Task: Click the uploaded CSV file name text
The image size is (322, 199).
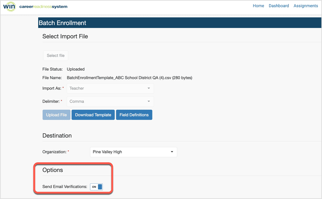Action: pyautogui.click(x=129, y=77)
